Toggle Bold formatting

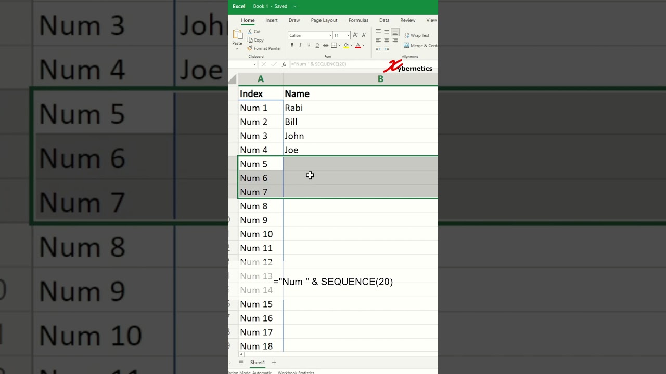292,45
